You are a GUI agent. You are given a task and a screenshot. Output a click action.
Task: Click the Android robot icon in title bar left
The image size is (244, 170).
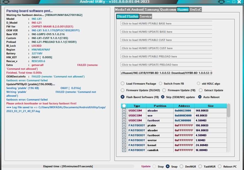click(6, 2)
